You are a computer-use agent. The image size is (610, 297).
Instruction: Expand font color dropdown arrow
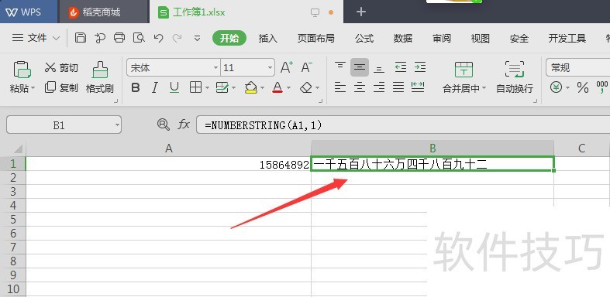(288, 88)
